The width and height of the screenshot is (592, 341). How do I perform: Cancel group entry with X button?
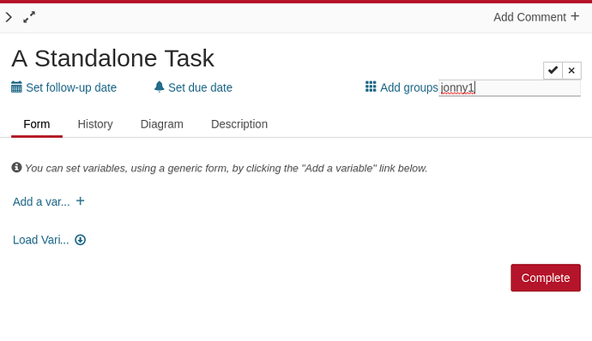click(571, 70)
